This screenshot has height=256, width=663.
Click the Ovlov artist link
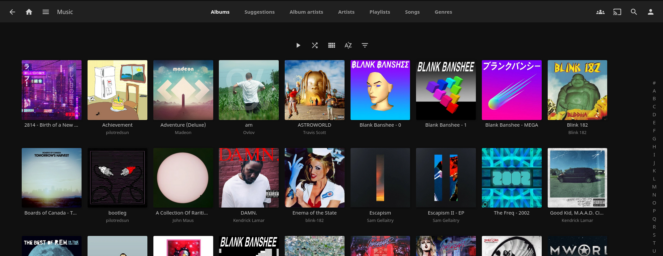249,133
